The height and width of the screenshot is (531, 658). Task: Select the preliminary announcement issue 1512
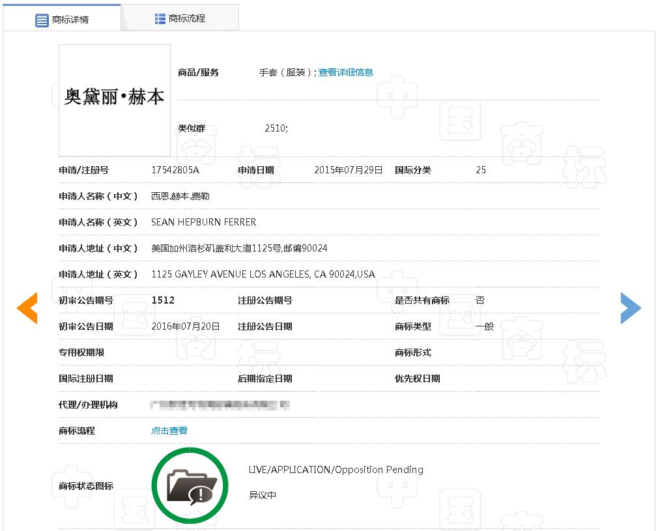tap(163, 300)
